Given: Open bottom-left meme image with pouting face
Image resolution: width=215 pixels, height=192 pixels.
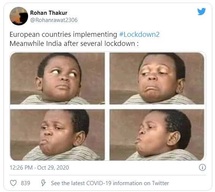Looking at the screenshot, I should [57, 135].
